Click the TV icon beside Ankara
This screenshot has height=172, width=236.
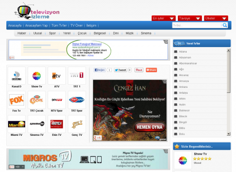tap(176, 87)
